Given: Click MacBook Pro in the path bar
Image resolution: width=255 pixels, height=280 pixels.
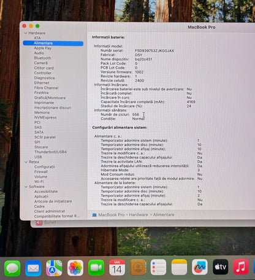Looking at the screenshot, I should point(112,215).
